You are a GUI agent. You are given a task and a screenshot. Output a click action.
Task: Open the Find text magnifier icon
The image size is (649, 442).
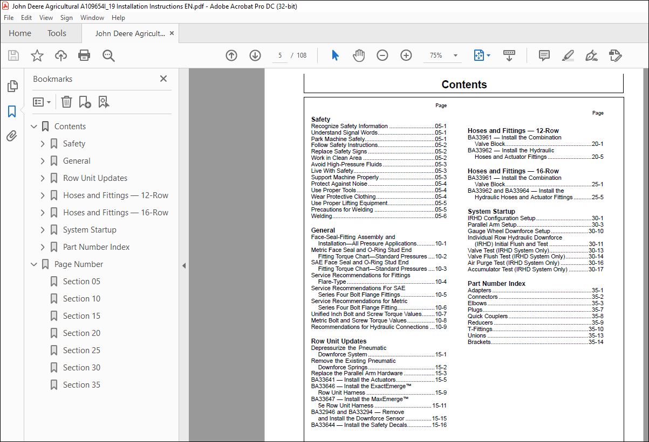coord(108,55)
